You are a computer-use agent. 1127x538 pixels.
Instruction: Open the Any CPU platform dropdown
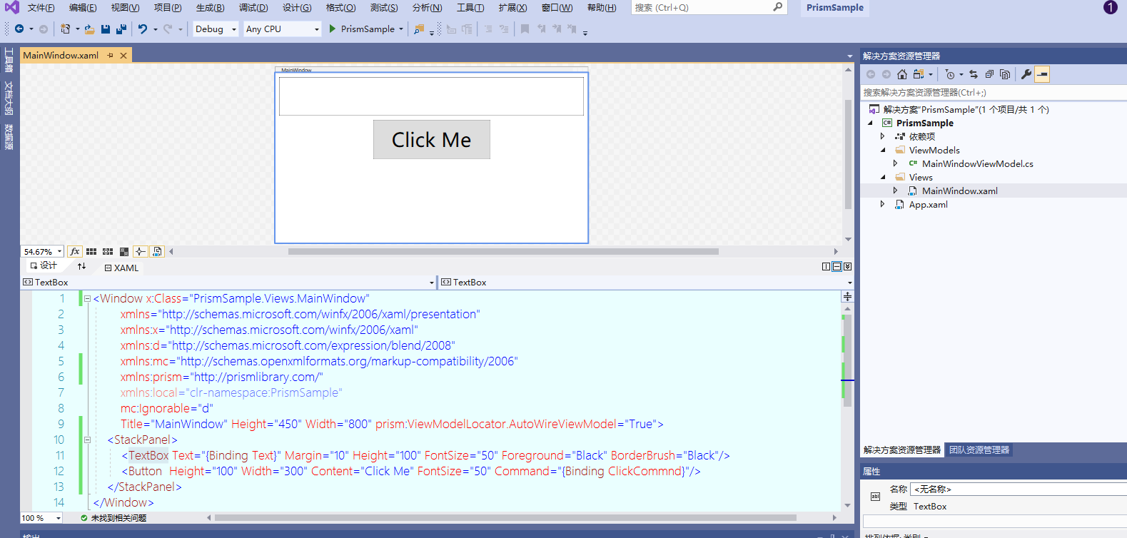282,29
